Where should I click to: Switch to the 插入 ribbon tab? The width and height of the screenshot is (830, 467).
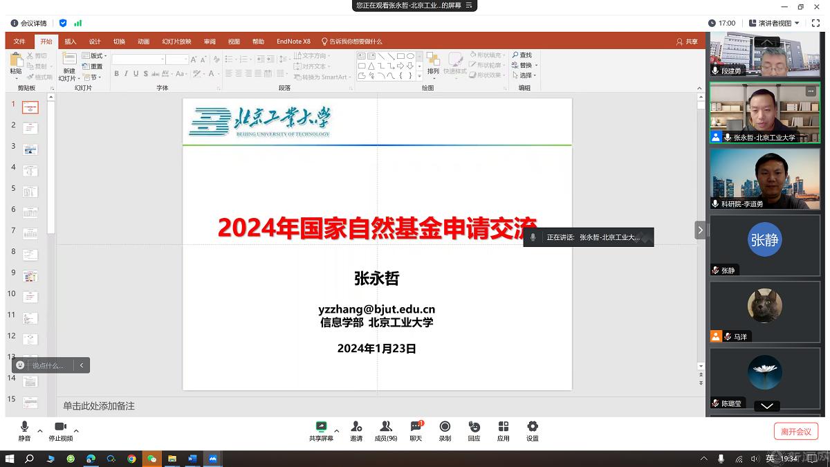69,41
